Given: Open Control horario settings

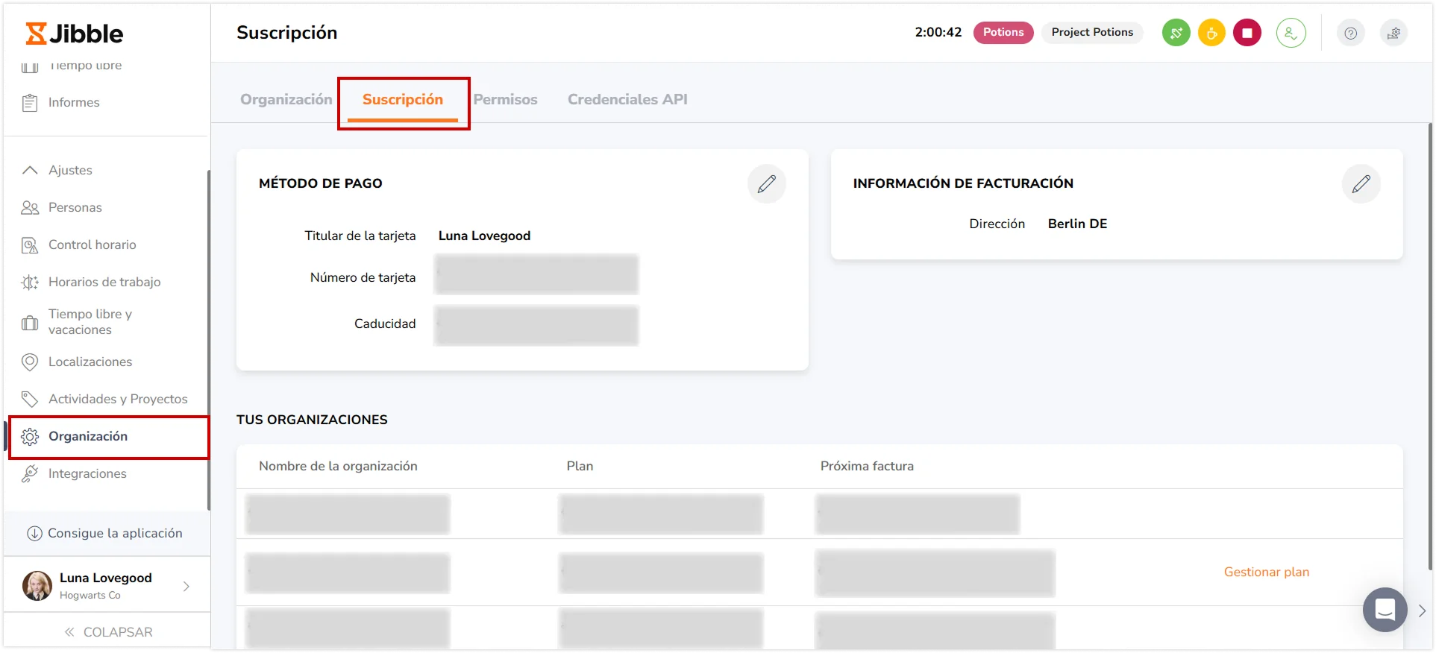Looking at the screenshot, I should [x=93, y=245].
